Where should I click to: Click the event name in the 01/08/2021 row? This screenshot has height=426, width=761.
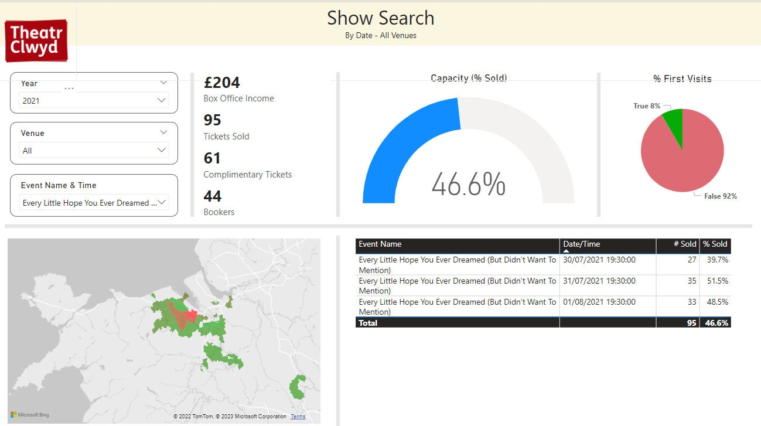458,307
